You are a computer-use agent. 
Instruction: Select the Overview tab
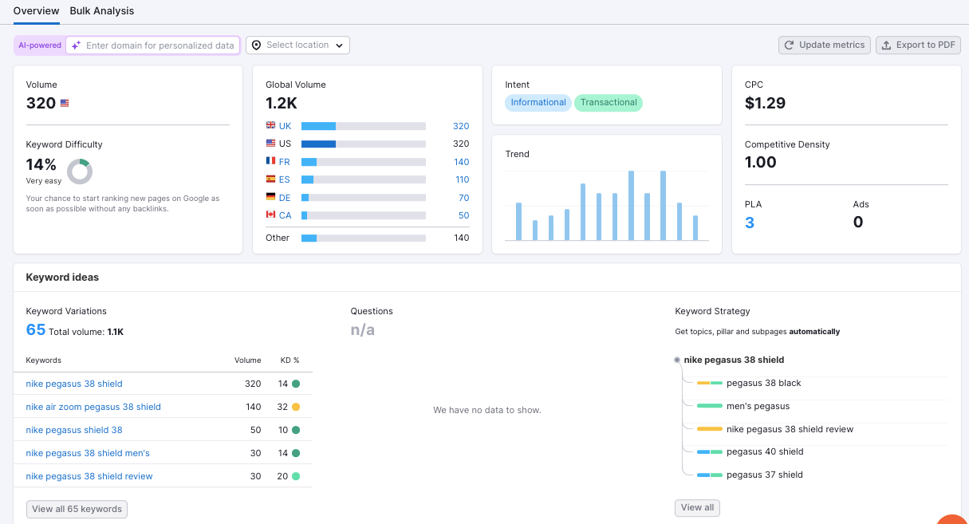tap(36, 11)
